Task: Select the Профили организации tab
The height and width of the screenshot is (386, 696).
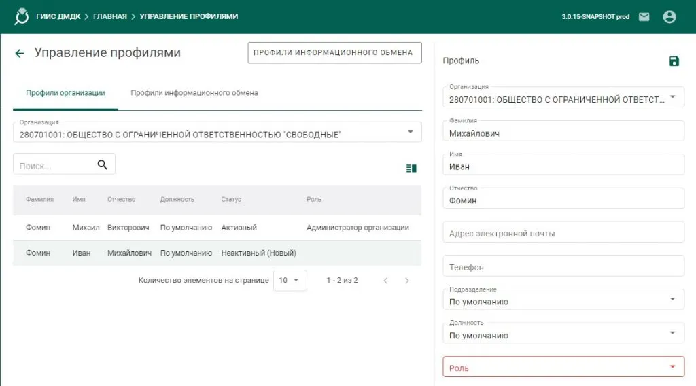Action: pyautogui.click(x=65, y=93)
